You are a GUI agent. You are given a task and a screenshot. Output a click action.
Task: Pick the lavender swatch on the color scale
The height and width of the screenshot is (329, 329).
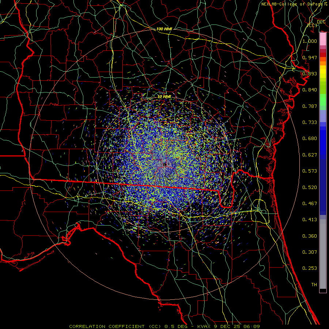[x=323, y=116]
